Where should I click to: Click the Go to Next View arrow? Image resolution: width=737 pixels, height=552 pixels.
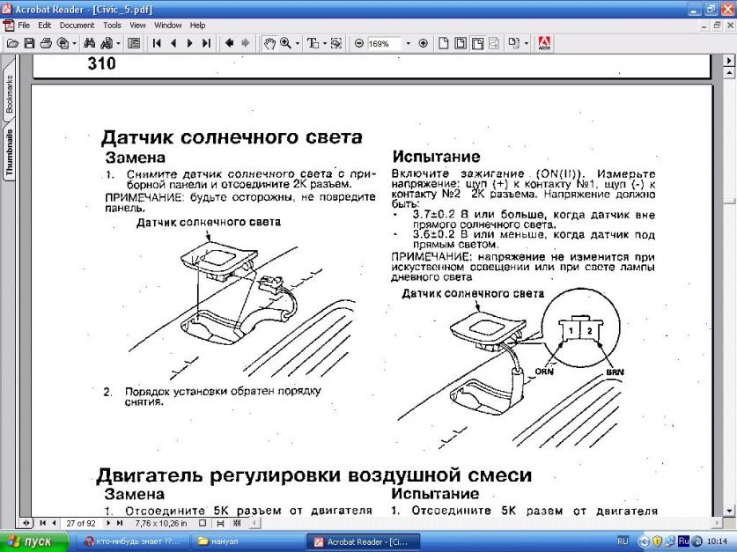pyautogui.click(x=246, y=44)
